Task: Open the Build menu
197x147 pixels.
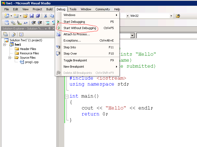Action: [x=49, y=9]
